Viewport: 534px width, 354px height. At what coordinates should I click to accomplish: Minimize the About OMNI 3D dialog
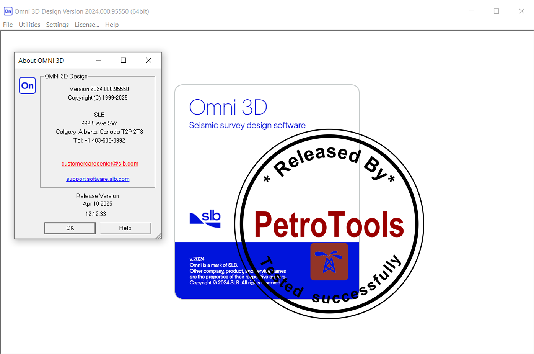coord(99,61)
